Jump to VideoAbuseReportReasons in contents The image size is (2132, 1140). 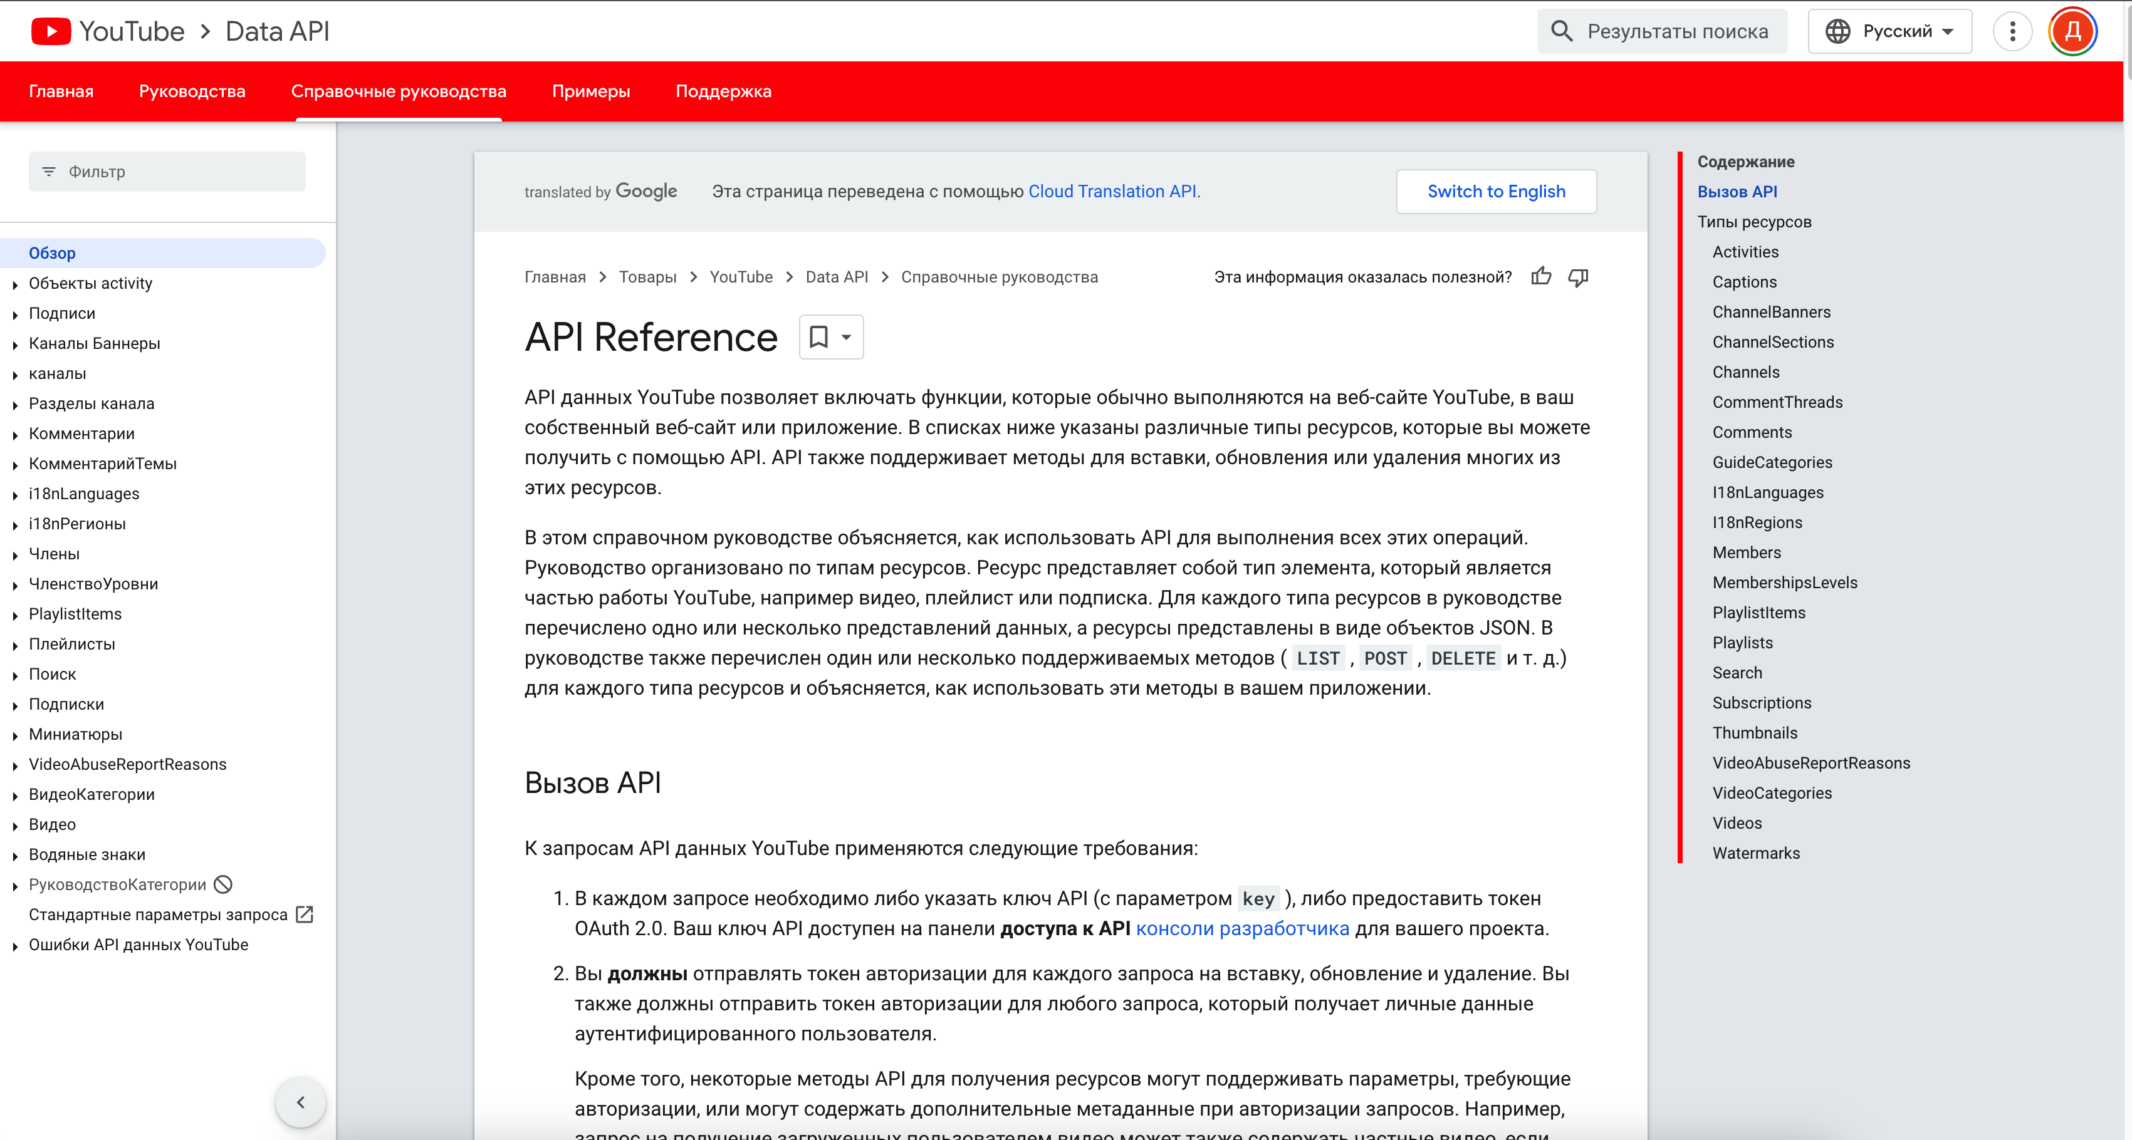click(1811, 763)
